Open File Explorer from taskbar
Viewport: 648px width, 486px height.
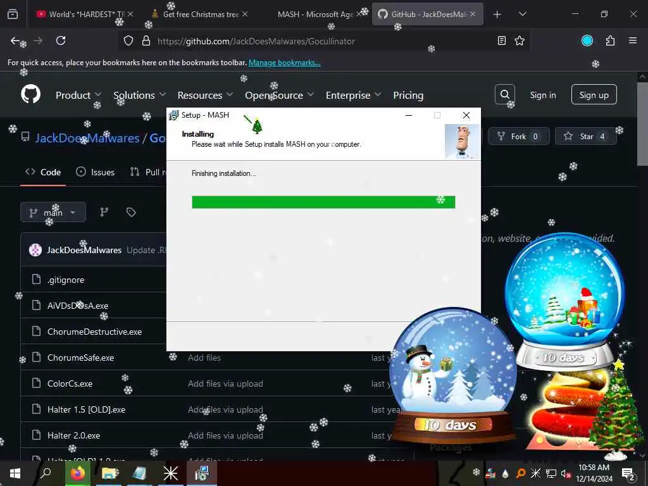(x=109, y=473)
